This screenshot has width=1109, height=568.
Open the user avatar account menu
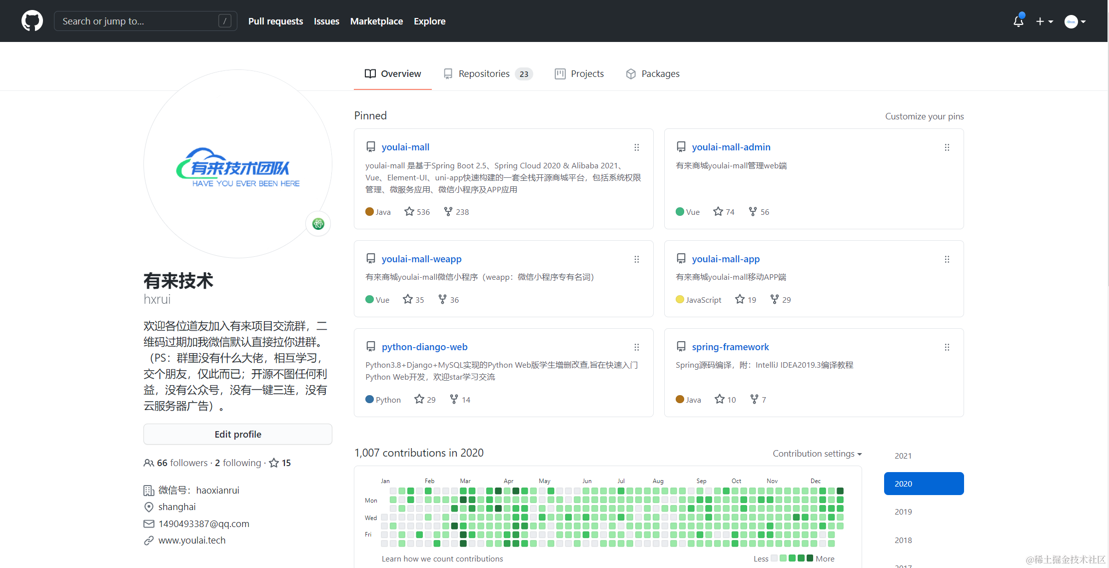[1075, 21]
